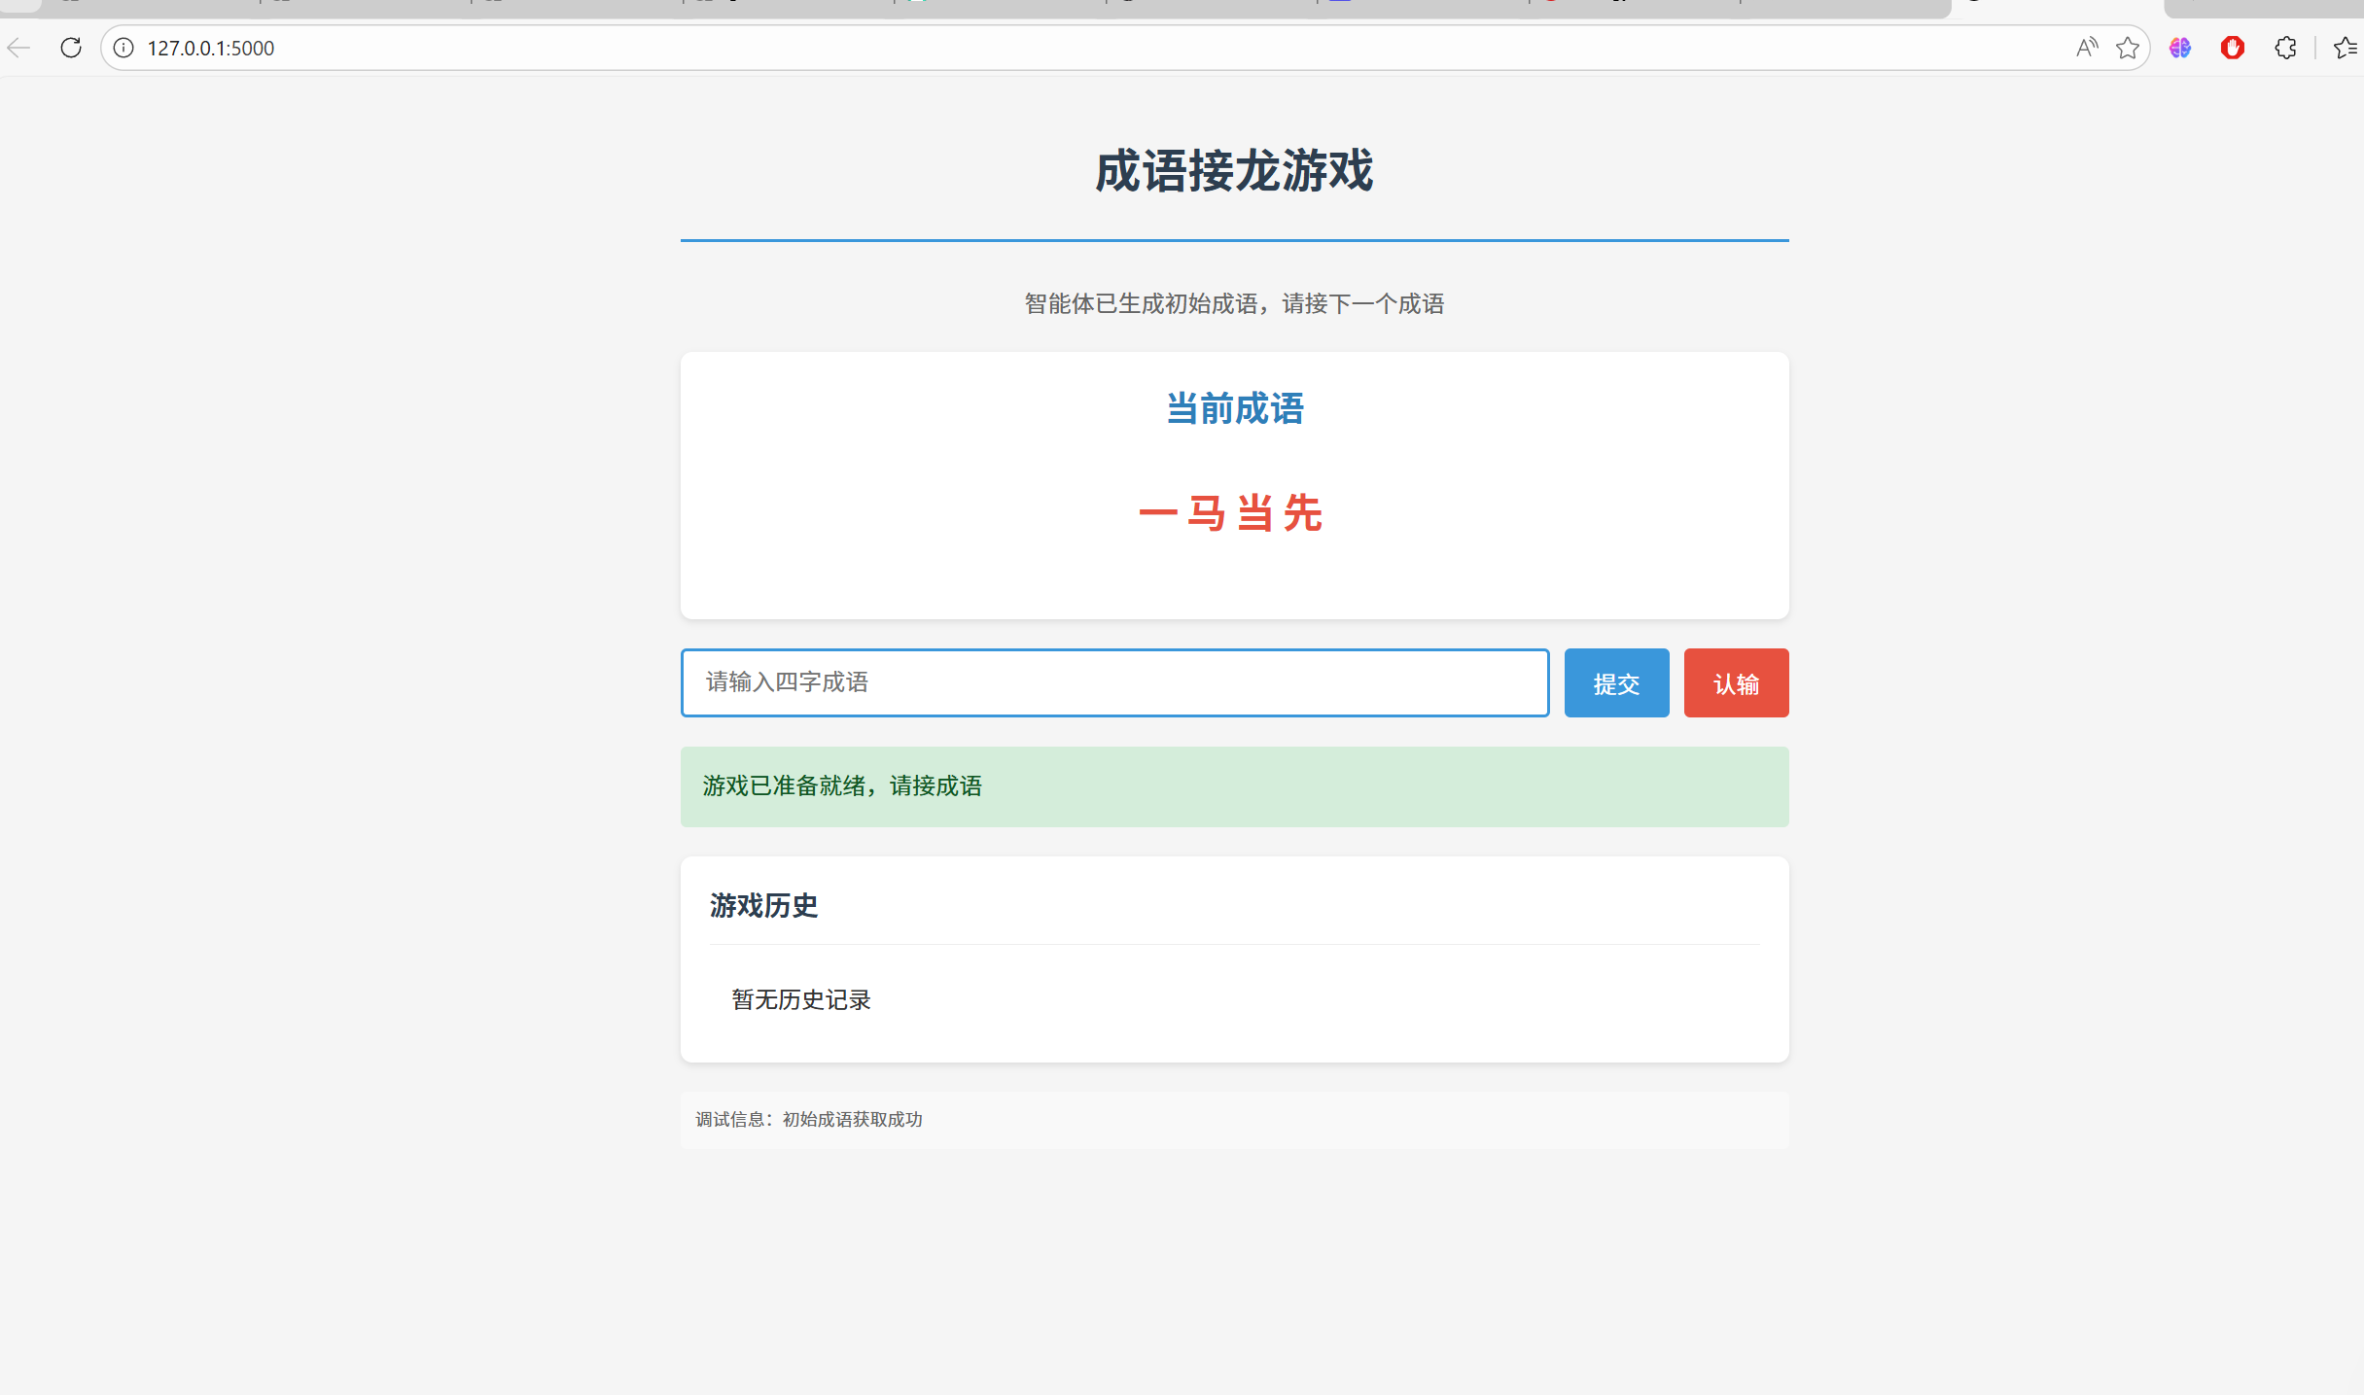2364x1395 pixels.
Task: Focus the 请输入四字成语 input field
Action: click(x=1114, y=682)
